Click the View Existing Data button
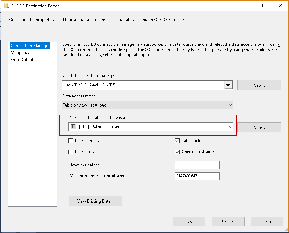Image resolution: width=289 pixels, height=233 pixels. [95, 201]
